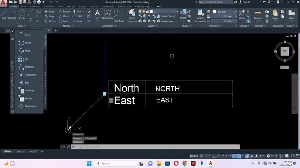Open the Parametric ribbon tab

point(49,7)
